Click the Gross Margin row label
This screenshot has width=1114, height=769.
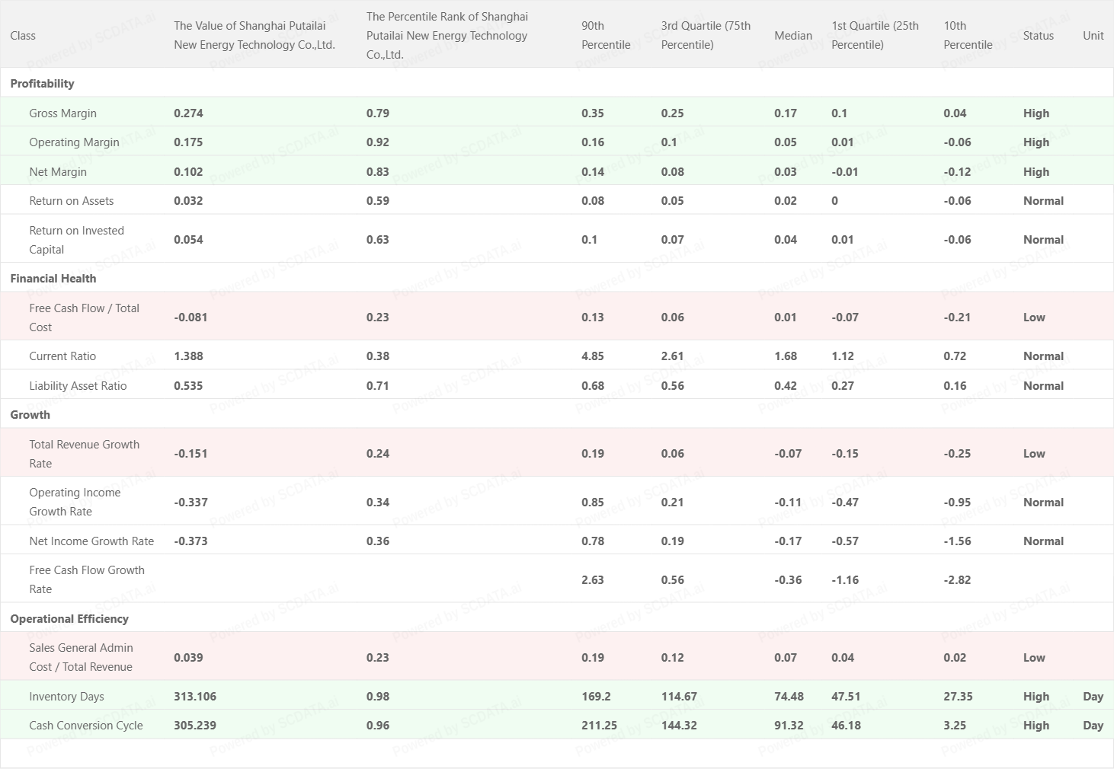coord(62,113)
